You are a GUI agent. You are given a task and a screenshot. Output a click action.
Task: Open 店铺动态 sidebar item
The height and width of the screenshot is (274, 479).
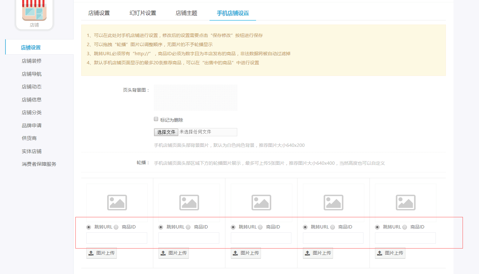(x=32, y=86)
